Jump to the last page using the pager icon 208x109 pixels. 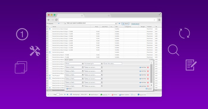coord(67,94)
